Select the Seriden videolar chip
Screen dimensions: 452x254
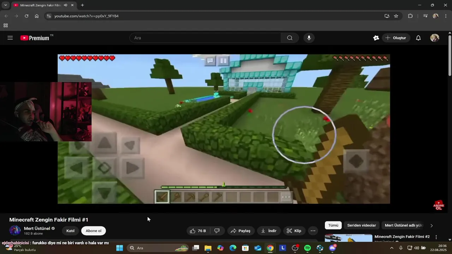(x=362, y=225)
